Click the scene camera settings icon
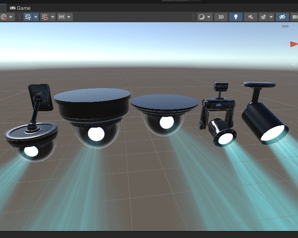The width and height of the screenshot is (298, 238). click(x=294, y=17)
